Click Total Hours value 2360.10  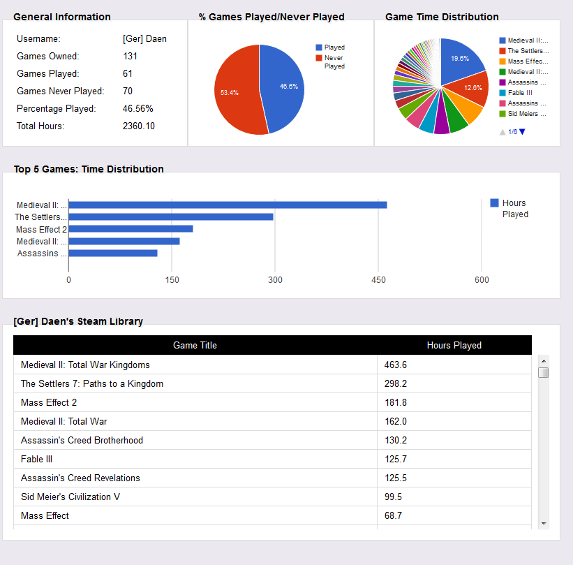tap(139, 126)
